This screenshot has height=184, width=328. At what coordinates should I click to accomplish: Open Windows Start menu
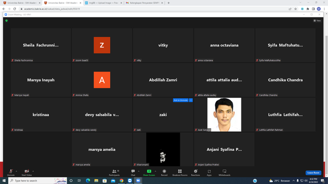[x=4, y=180]
